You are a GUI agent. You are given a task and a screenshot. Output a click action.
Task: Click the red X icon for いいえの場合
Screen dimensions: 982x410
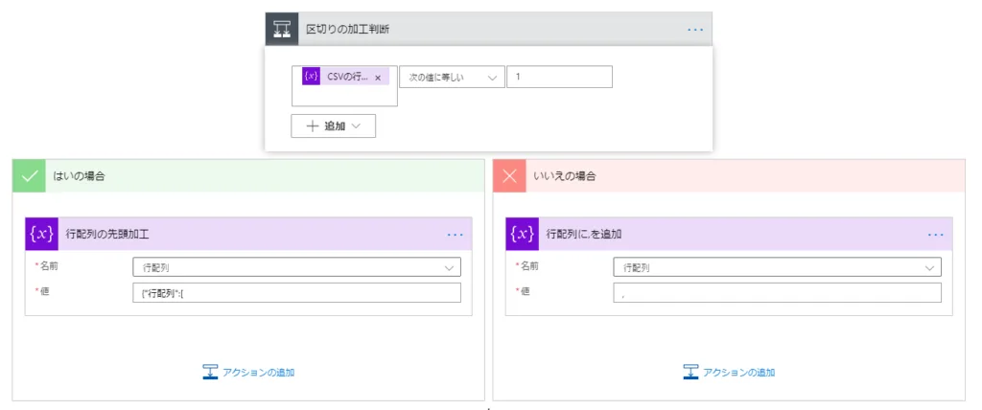click(x=509, y=176)
